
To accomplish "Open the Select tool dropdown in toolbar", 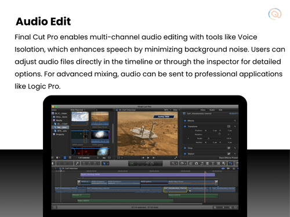I will coord(106,163).
